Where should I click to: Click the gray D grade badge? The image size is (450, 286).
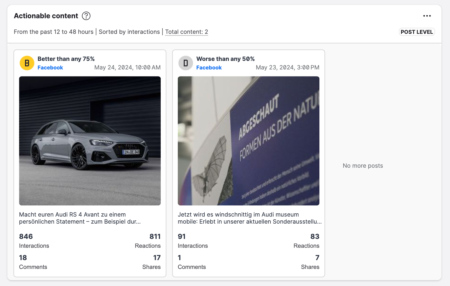tap(185, 63)
